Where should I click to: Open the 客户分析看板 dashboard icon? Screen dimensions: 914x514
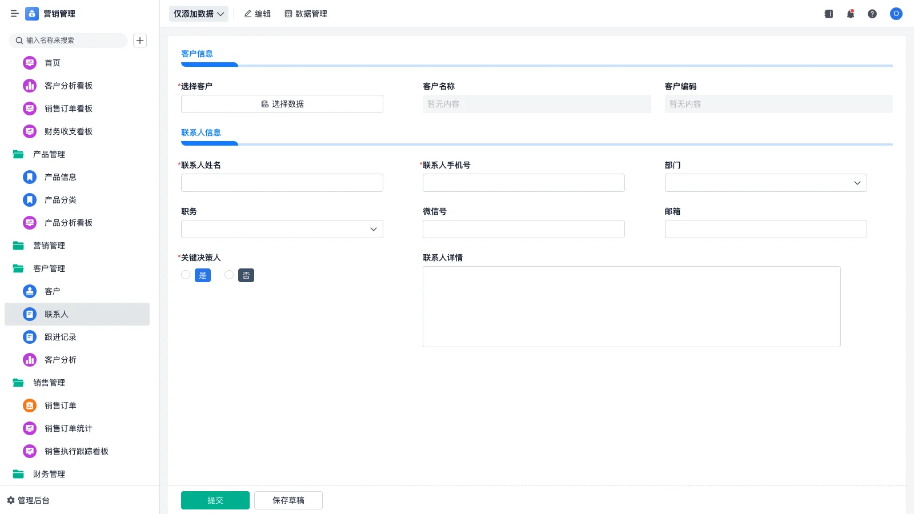pos(29,86)
